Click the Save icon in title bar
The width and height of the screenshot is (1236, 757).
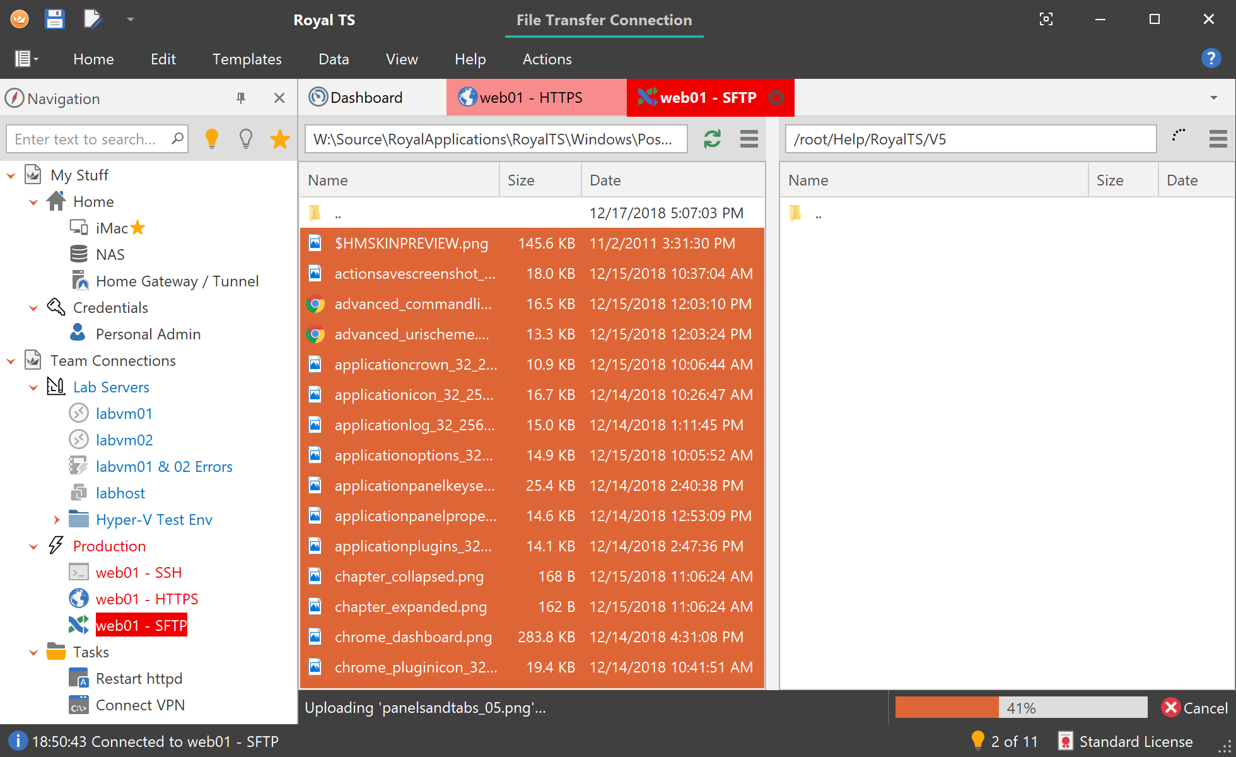click(x=55, y=20)
